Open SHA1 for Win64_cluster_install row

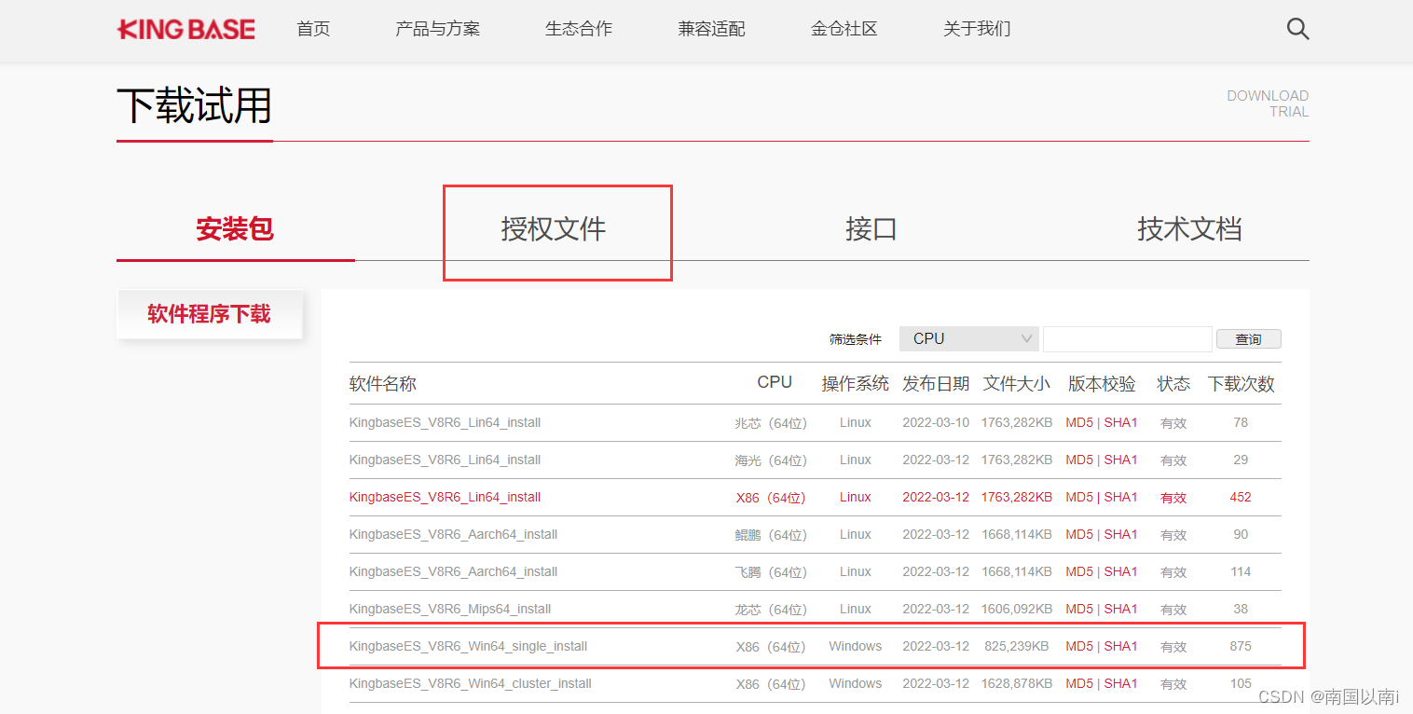pos(1121,683)
